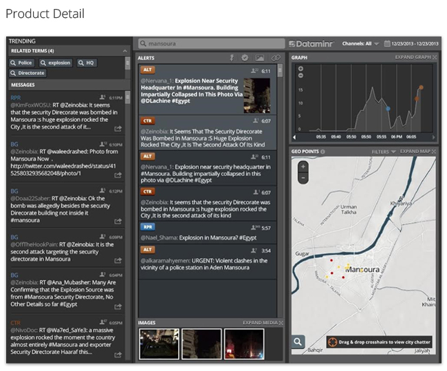Select the 'explosion' related term tag
Screen dimensions: 447x371
(56, 63)
